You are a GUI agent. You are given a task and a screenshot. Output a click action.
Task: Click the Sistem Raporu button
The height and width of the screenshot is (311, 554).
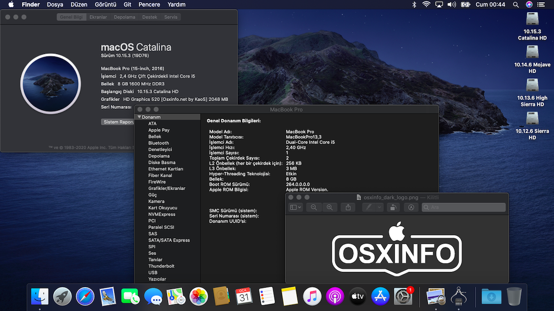click(118, 122)
